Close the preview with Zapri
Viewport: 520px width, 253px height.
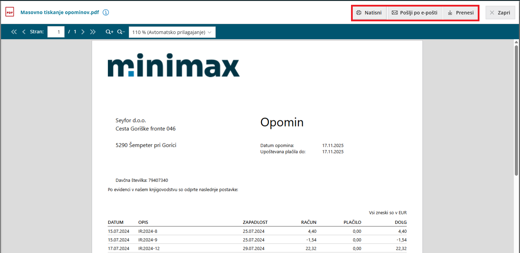(x=500, y=13)
